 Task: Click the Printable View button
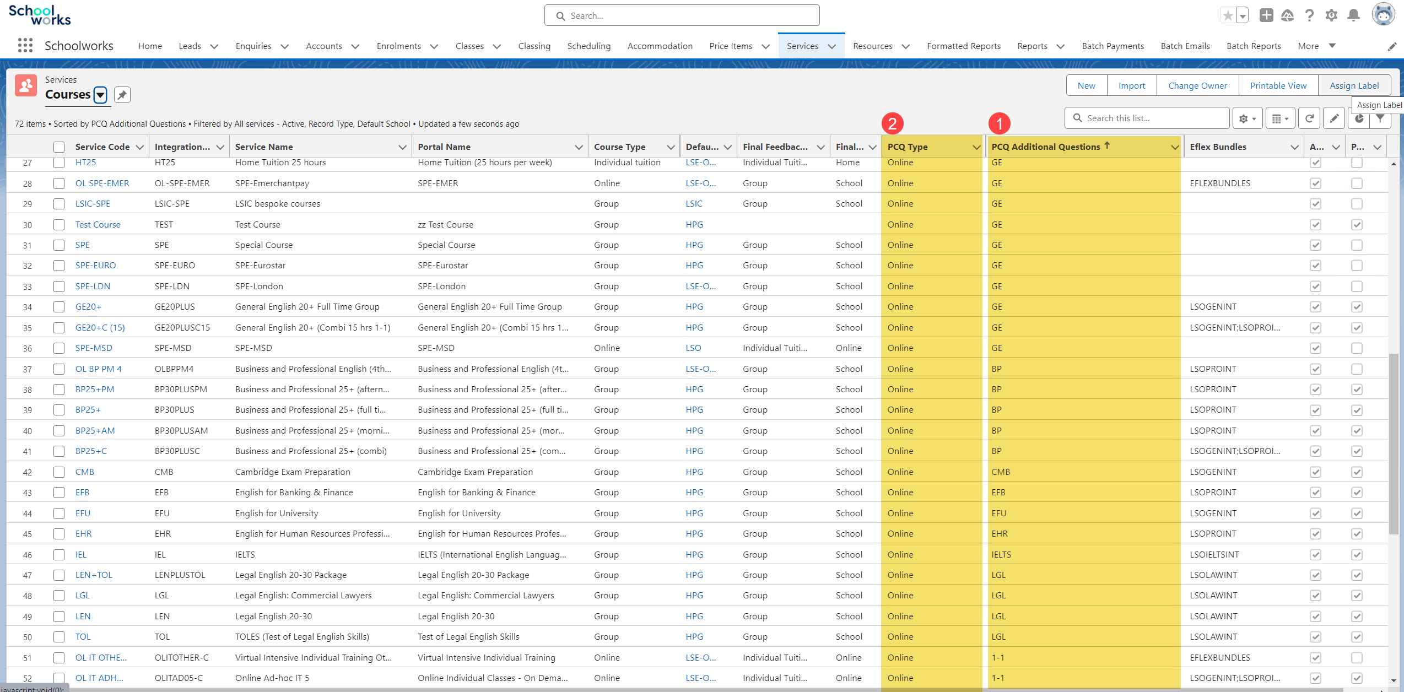[x=1278, y=85]
